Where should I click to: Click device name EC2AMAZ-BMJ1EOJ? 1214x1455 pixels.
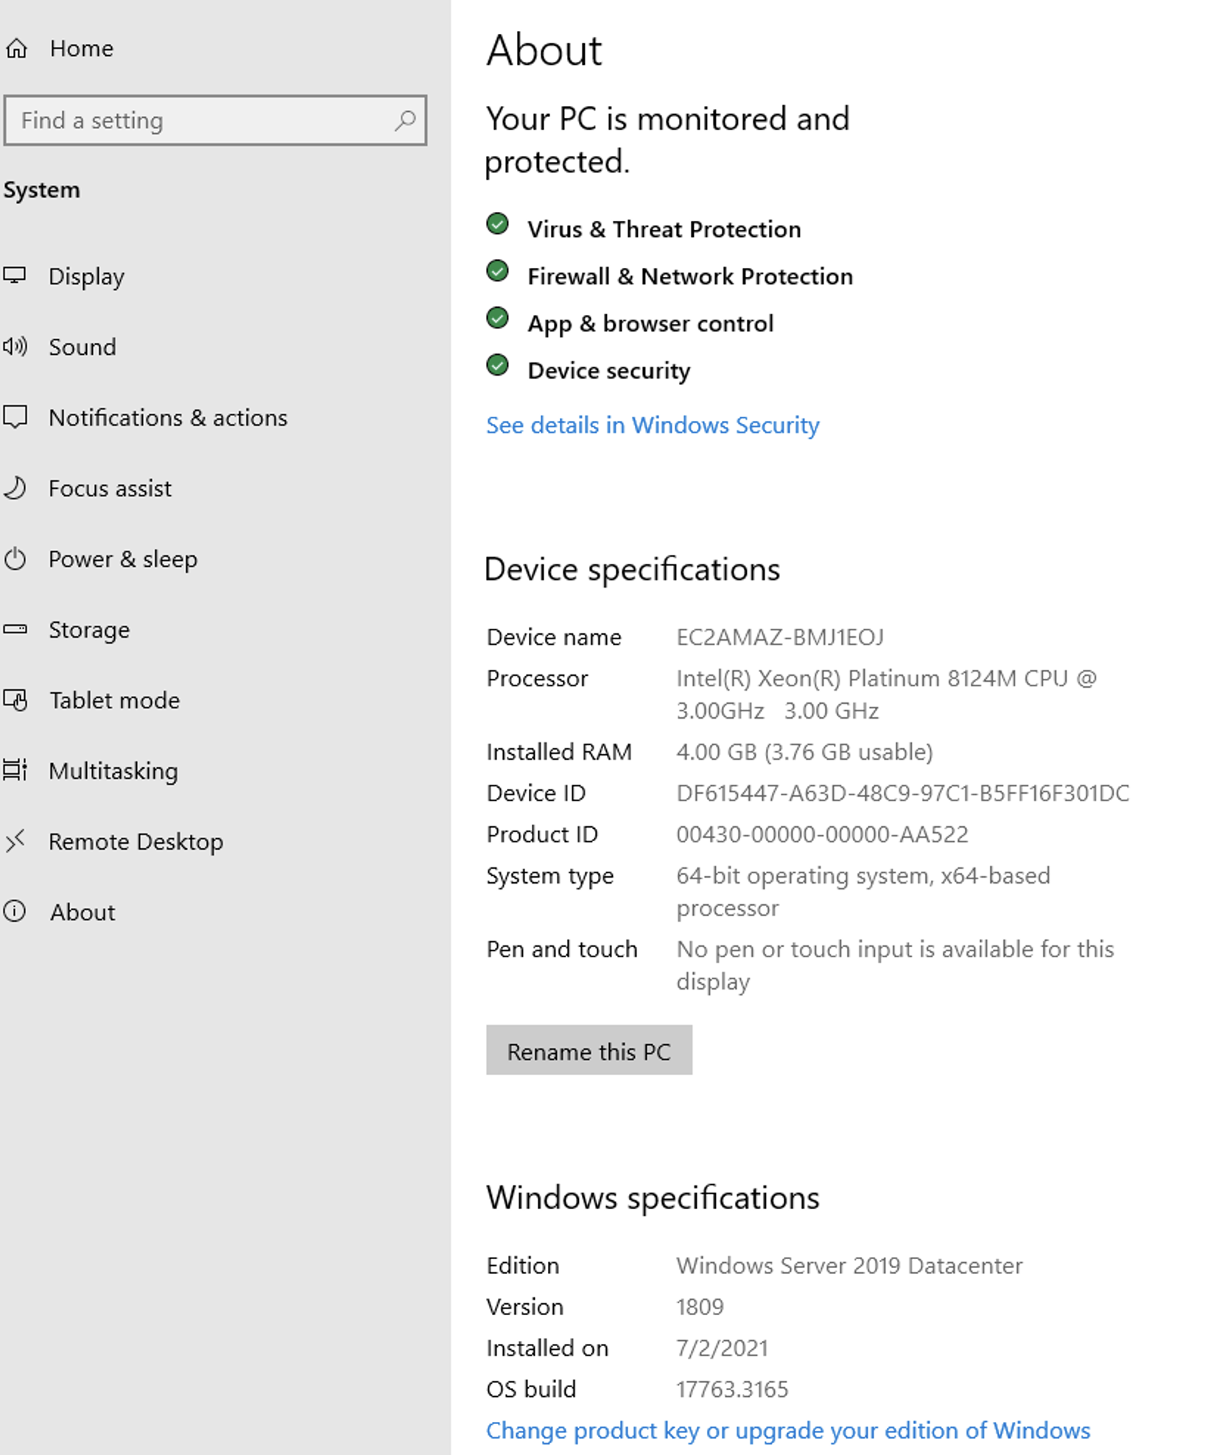pyautogui.click(x=780, y=637)
